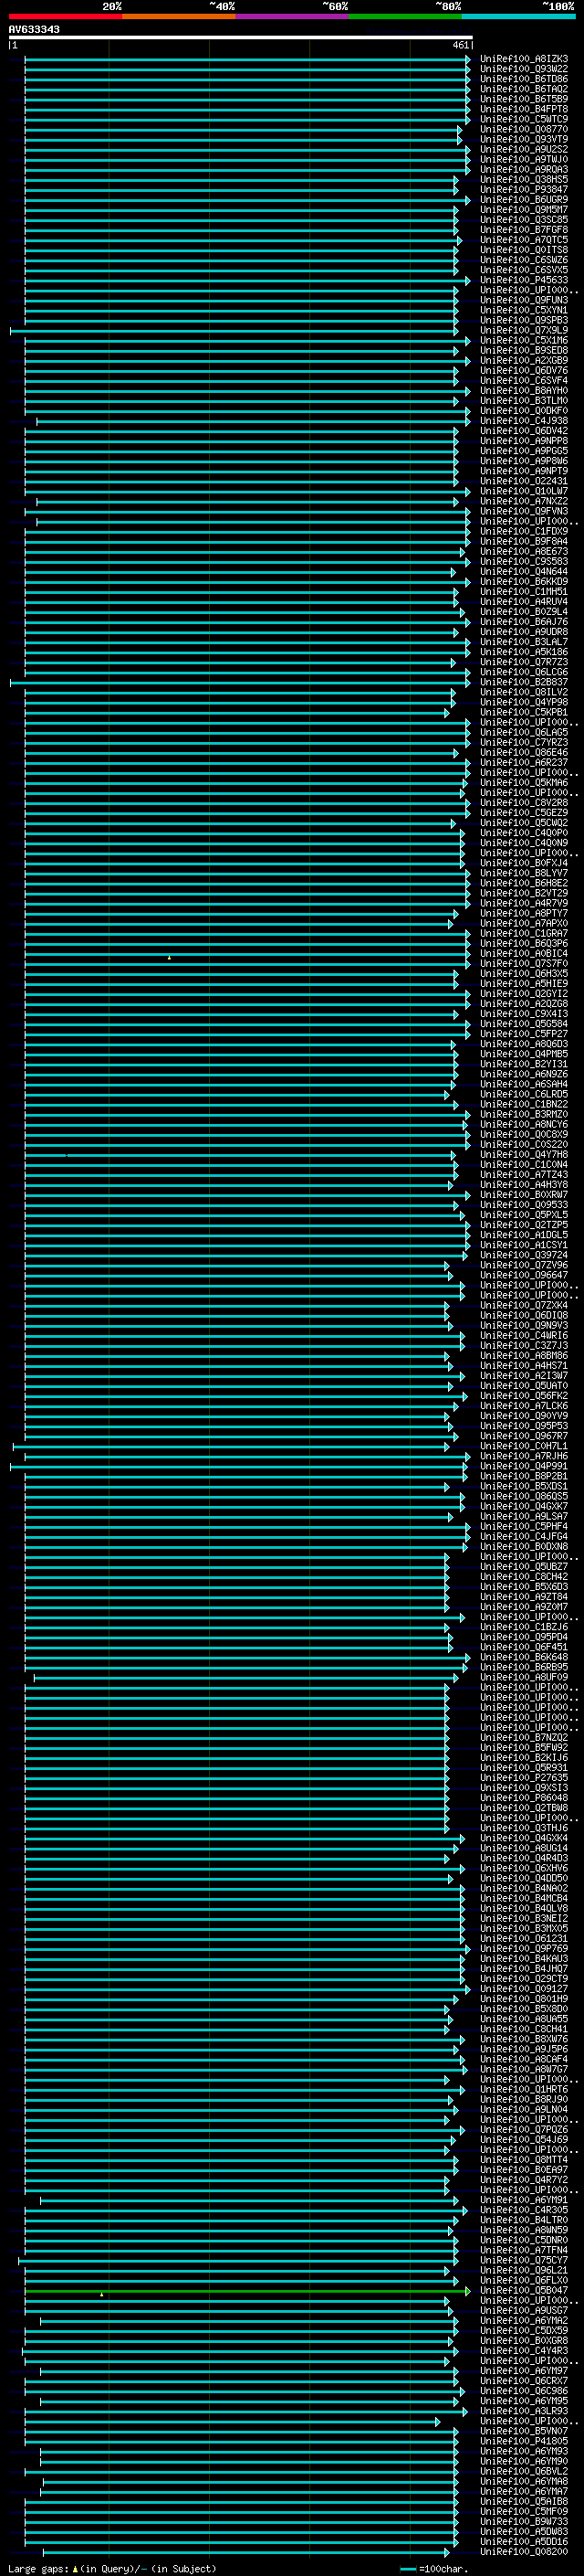
Task: Click the query end position 461
Action: point(460,45)
